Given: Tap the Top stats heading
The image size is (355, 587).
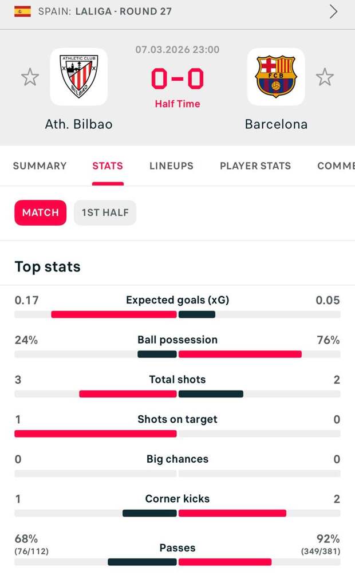Looking at the screenshot, I should tap(48, 267).
